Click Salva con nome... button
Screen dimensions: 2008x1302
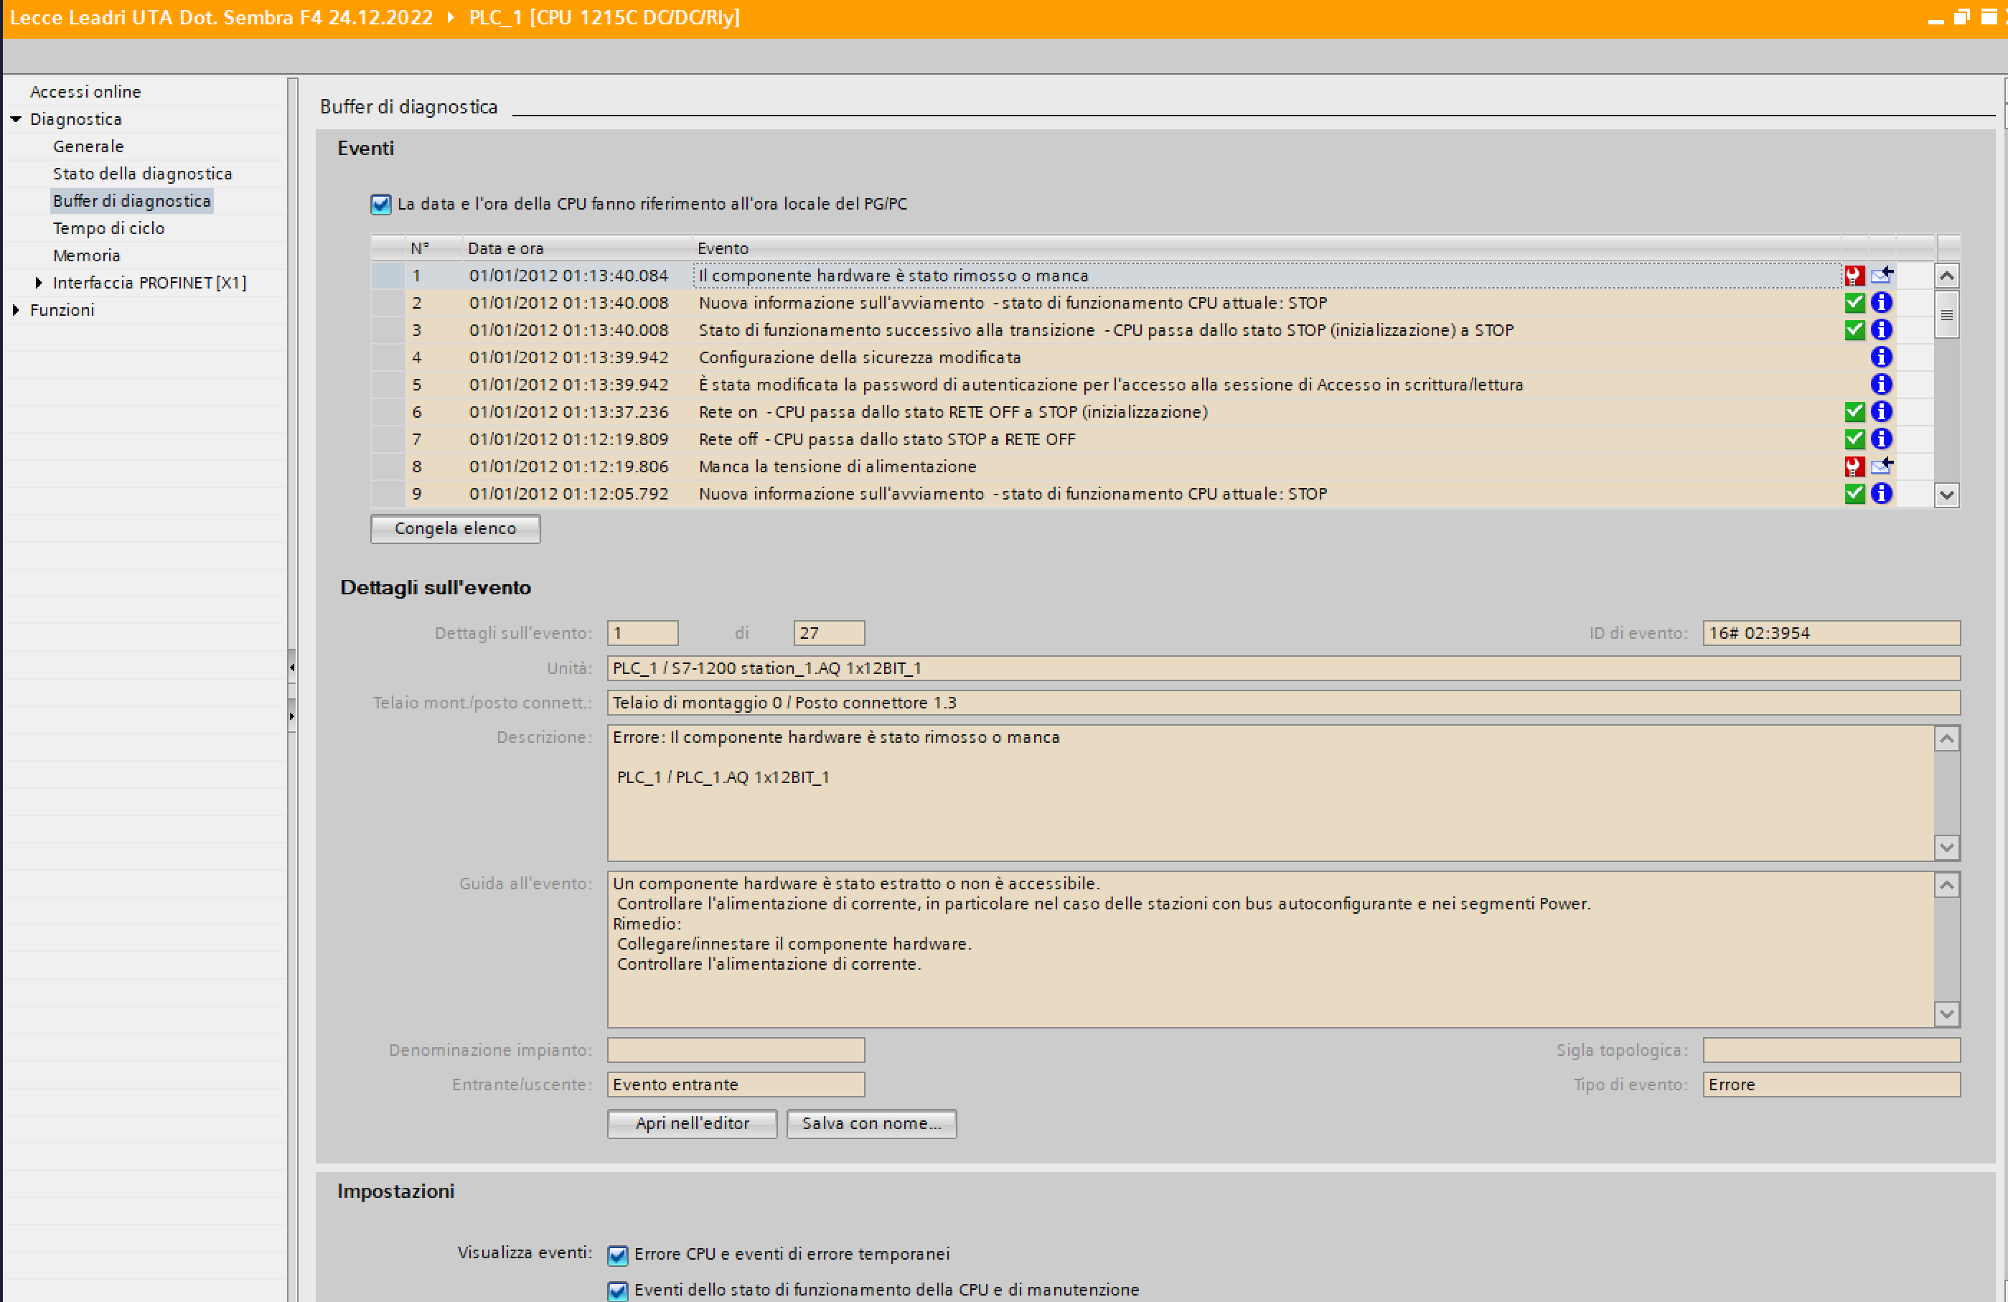(871, 1123)
